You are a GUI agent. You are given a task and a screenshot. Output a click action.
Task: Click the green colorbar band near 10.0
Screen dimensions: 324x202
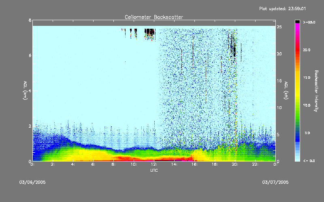pyautogui.click(x=297, y=105)
